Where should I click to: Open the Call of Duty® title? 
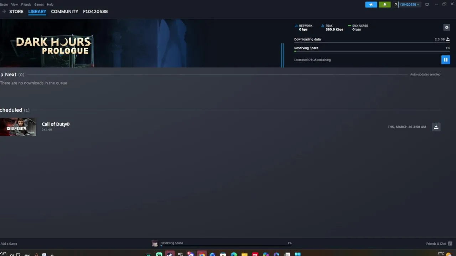pos(56,124)
